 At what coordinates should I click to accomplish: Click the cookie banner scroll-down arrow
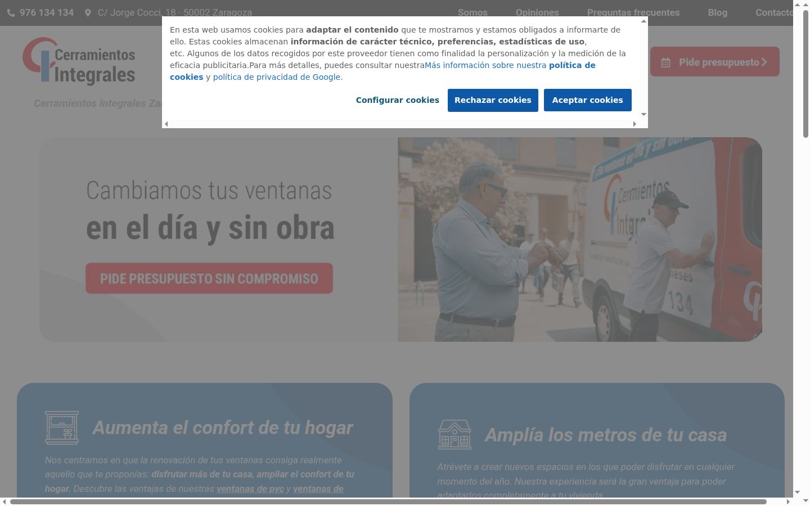[x=643, y=115]
